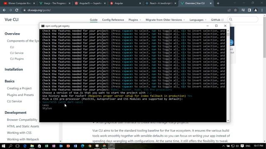Screen dimensions: 266x149
Task: Show hidden system tray icons
Action: click(x=224, y=146)
